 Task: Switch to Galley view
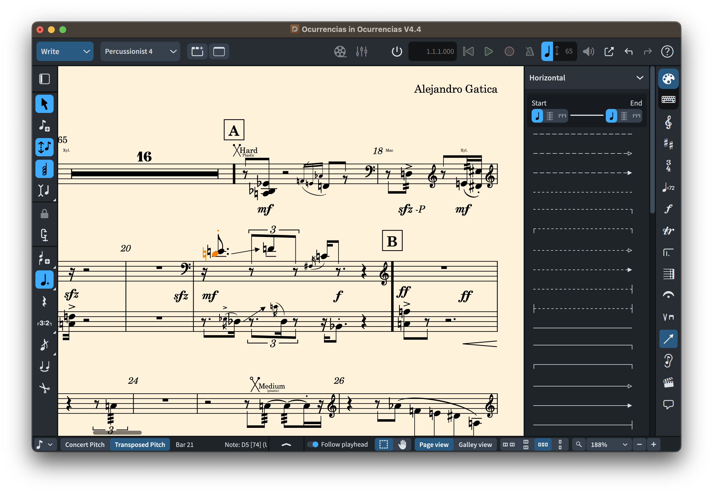(x=475, y=444)
